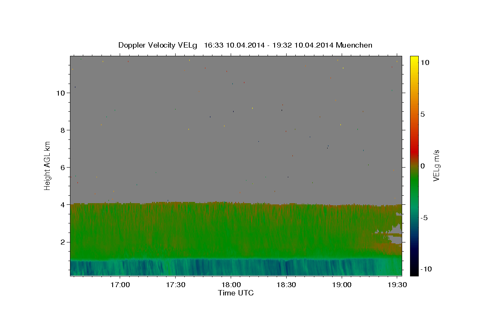Image resolution: width=497 pixels, height=331 pixels.
Task: Click the colorbar label 5
Action: pyautogui.click(x=422, y=114)
